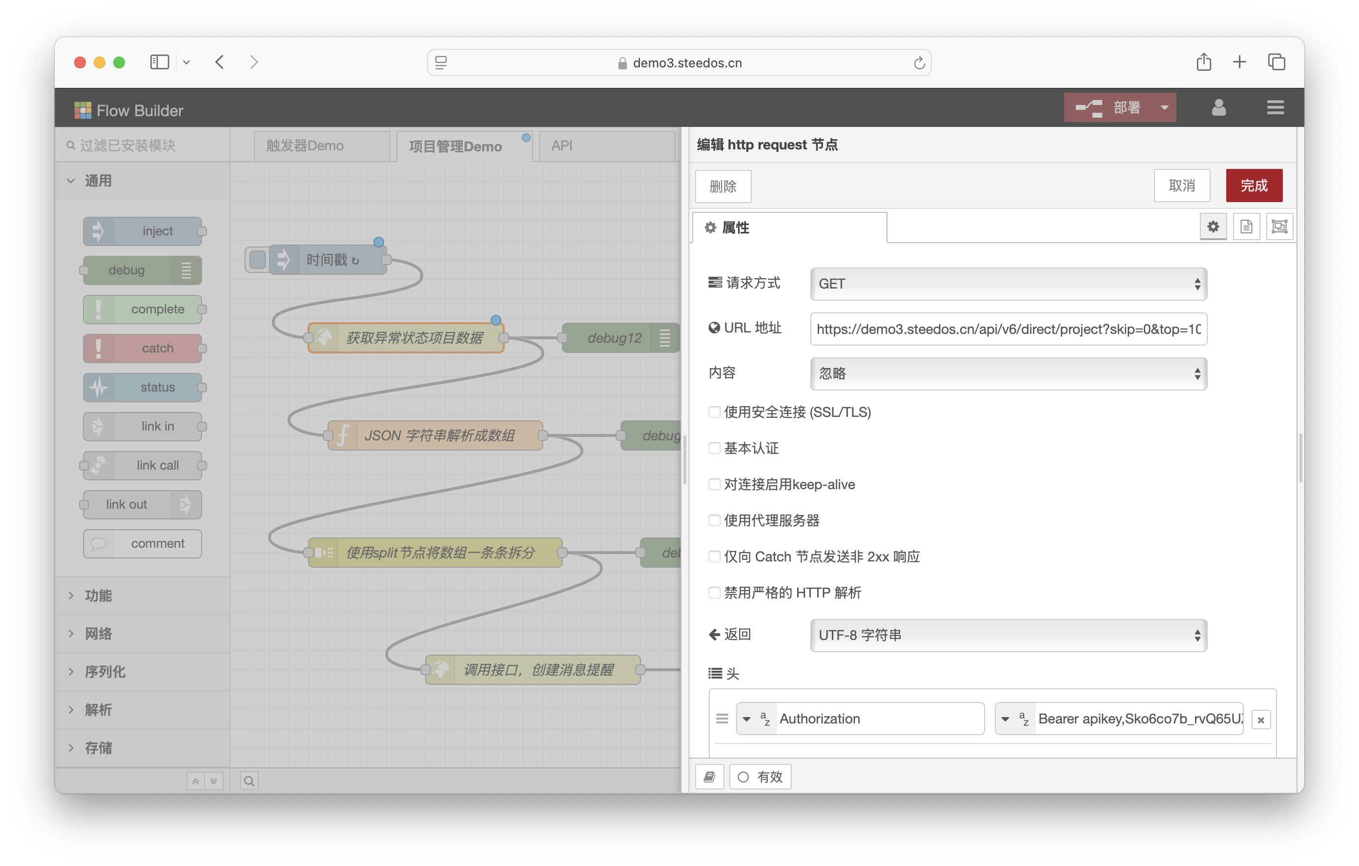The width and height of the screenshot is (1359, 866).
Task: Switch to the 项目管理Demo flow tab
Action: (x=464, y=146)
